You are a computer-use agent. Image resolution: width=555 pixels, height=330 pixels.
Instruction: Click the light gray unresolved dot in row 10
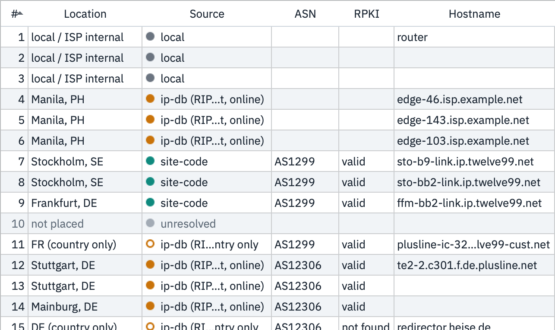coord(150,223)
